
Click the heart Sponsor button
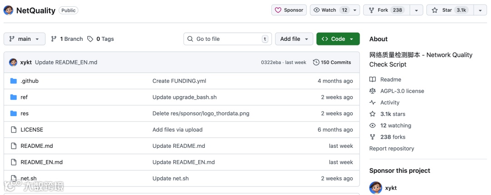tap(289, 10)
